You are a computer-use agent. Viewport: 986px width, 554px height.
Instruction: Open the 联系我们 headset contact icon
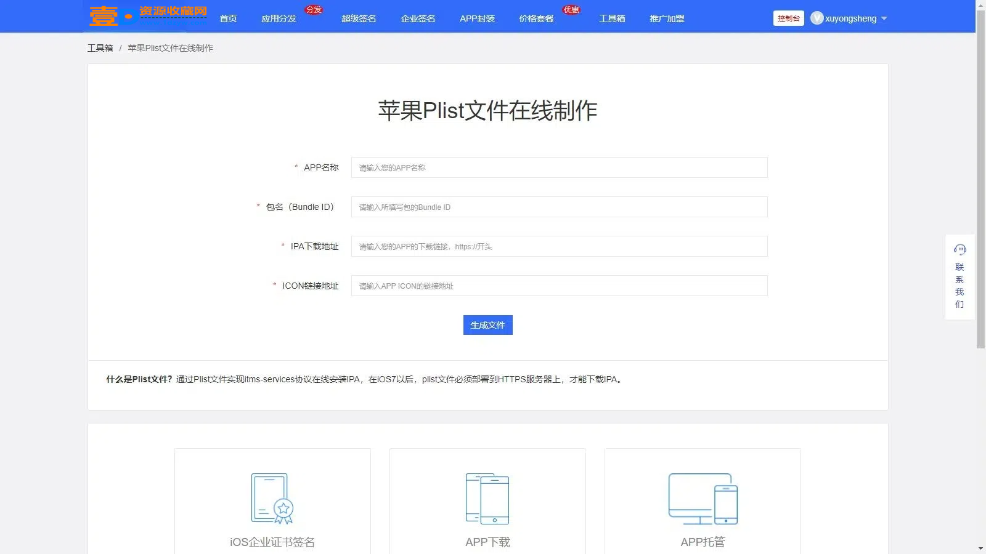tap(960, 249)
